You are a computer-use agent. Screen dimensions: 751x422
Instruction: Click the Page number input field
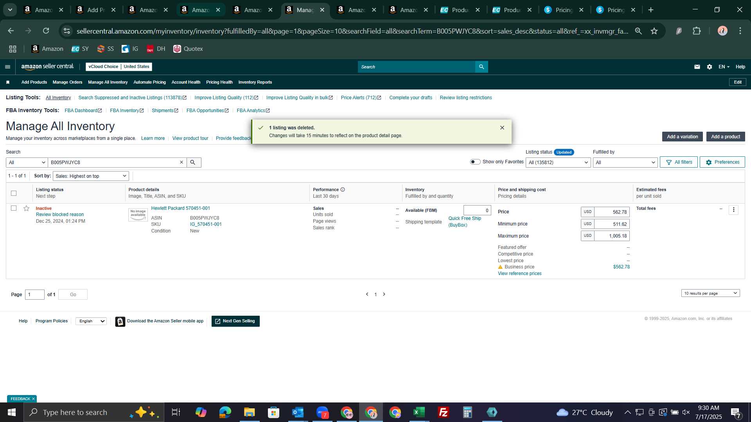(35, 295)
